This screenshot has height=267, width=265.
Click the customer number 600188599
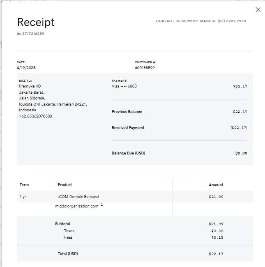click(145, 68)
